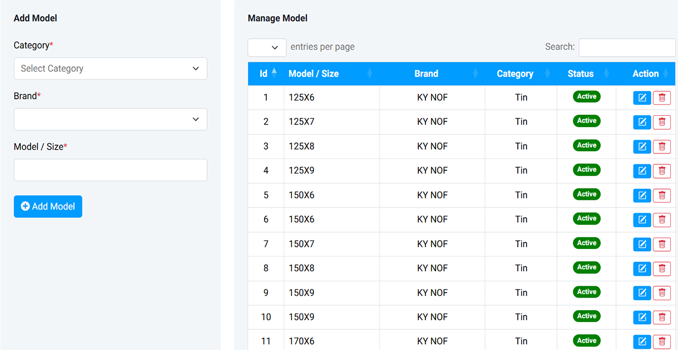Image resolution: width=678 pixels, height=350 pixels.
Task: Focus the Model / Size input field
Action: point(110,170)
